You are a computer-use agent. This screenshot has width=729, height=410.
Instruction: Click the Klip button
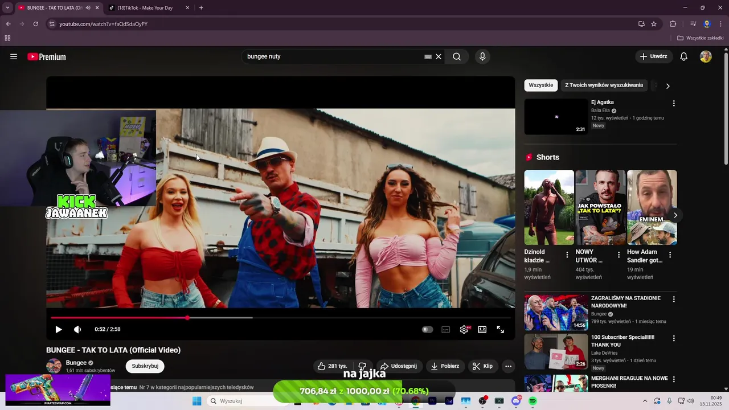click(x=482, y=366)
